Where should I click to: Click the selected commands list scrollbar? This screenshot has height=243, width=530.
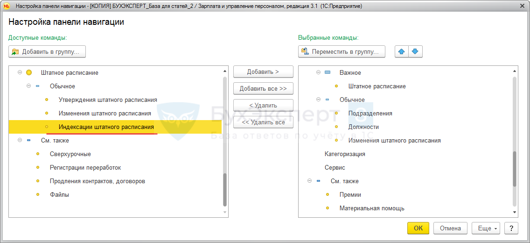click(515, 168)
